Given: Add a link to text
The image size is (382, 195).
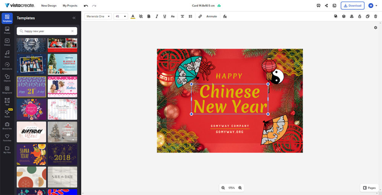Looking at the screenshot, I should coord(200,16).
